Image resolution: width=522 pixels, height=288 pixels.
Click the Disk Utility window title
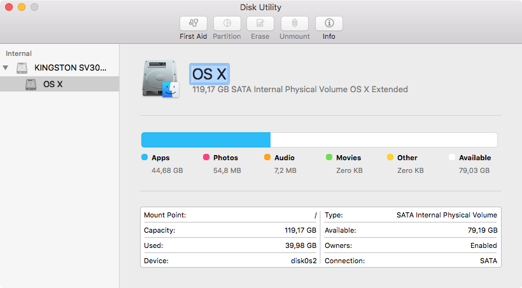(x=260, y=8)
